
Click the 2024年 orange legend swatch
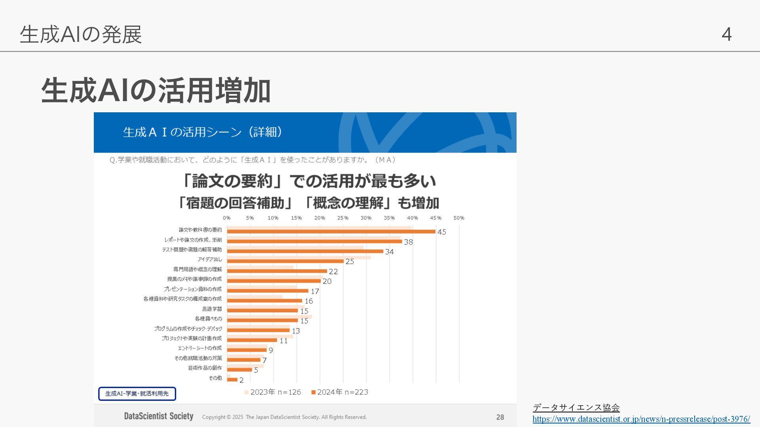coord(313,392)
